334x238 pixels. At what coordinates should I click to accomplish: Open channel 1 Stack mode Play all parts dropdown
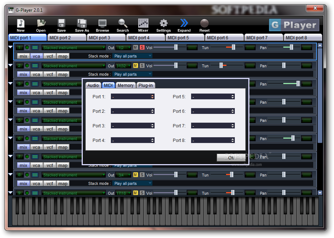pos(132,56)
